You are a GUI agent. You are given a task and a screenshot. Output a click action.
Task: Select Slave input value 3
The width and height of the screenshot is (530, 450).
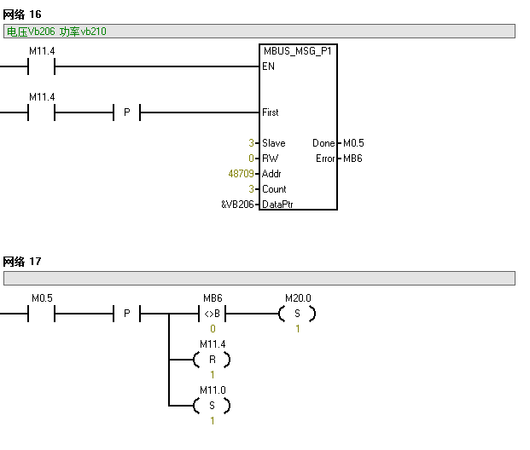click(251, 143)
